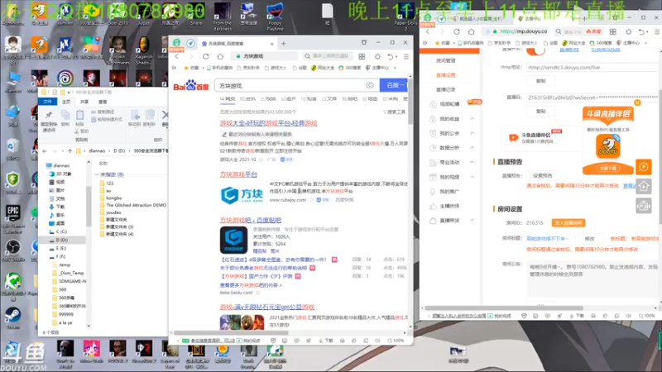Image resolution: width=662 pixels, height=372 pixels.
Task: Go back in the Baidu browser window
Action: pos(177,56)
